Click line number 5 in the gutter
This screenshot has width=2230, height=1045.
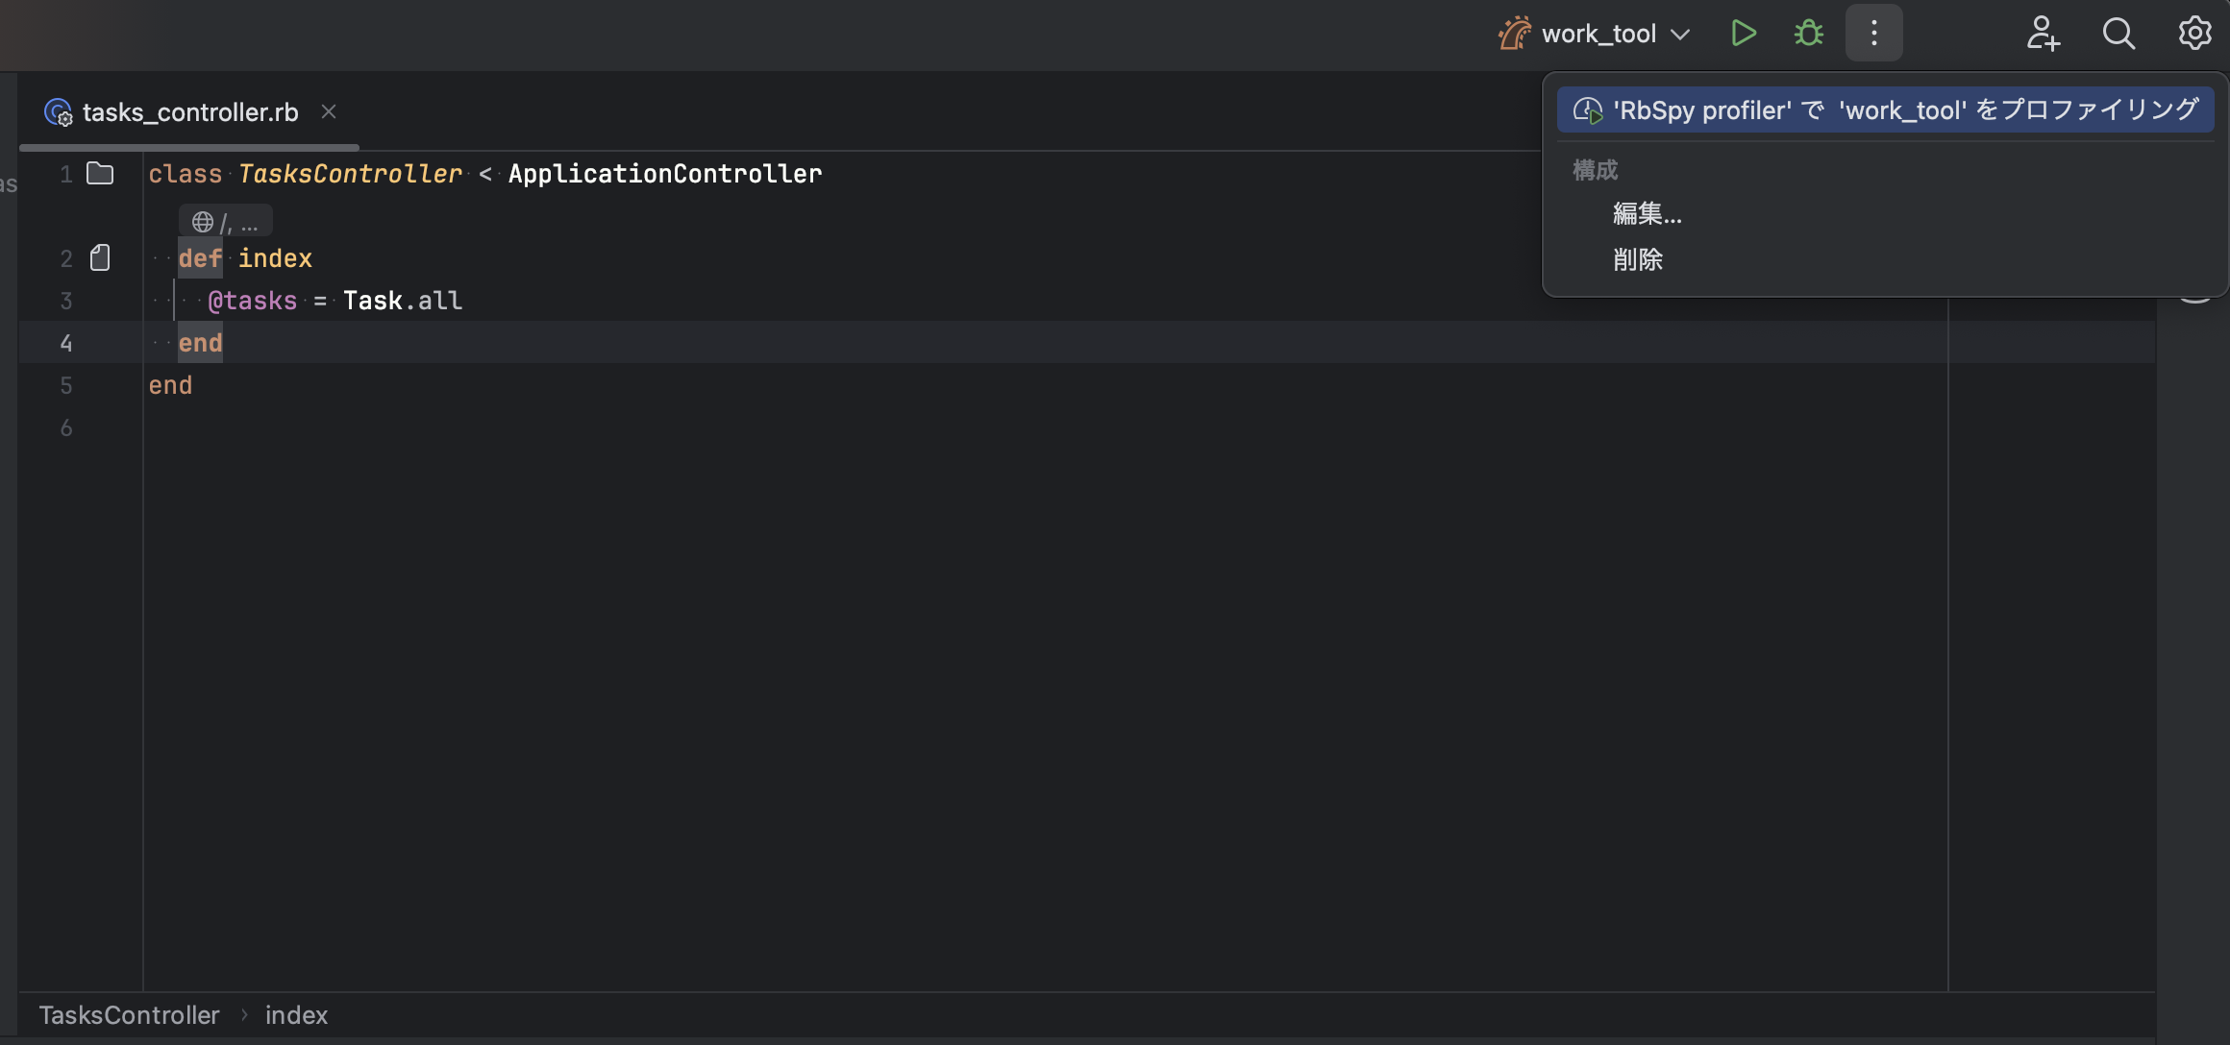click(x=66, y=385)
